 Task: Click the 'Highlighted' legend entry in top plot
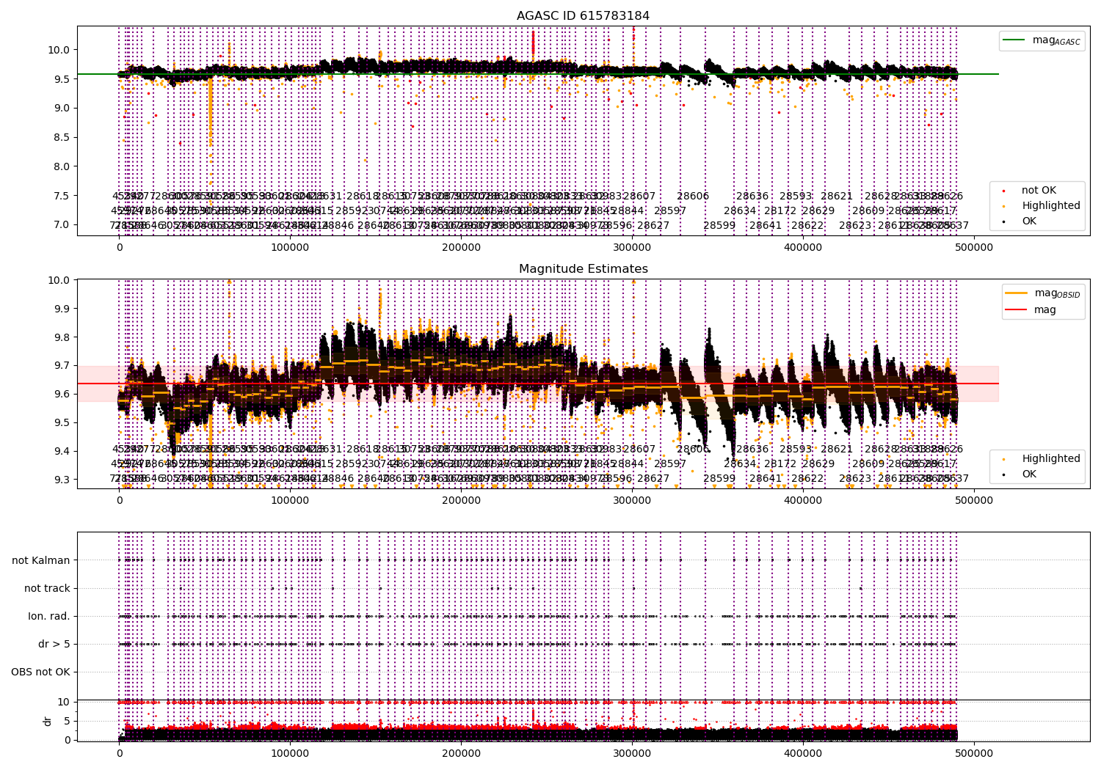(x=1050, y=206)
